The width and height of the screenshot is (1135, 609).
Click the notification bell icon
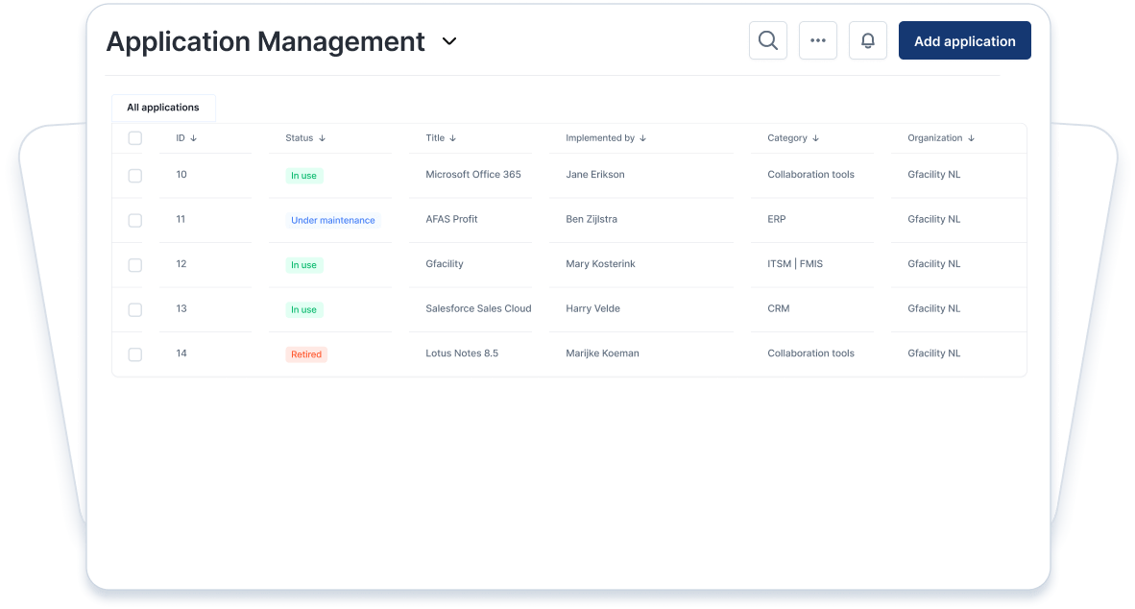coord(867,40)
